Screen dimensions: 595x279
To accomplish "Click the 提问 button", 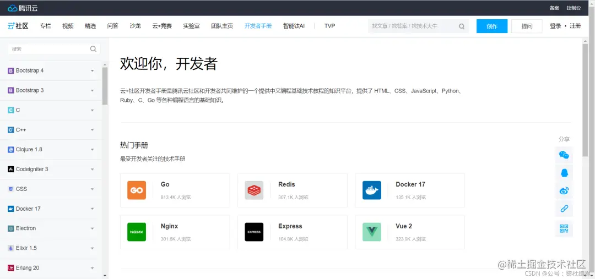I will pyautogui.click(x=527, y=26).
